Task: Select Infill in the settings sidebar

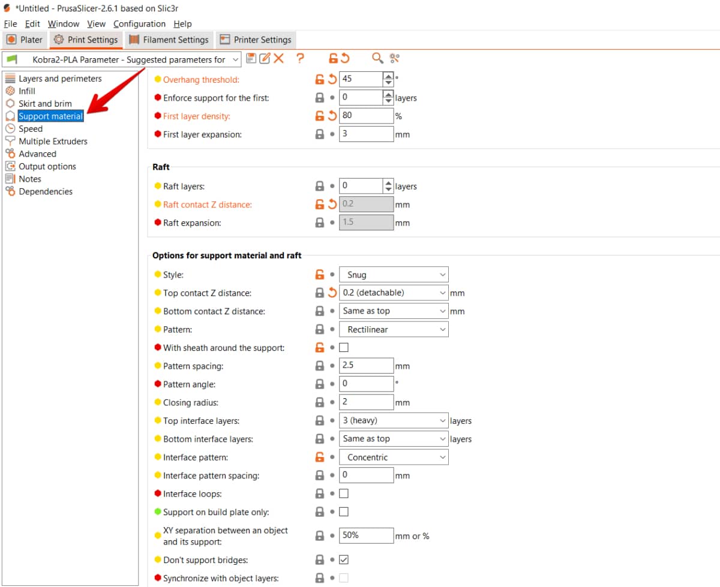Action: 26,91
